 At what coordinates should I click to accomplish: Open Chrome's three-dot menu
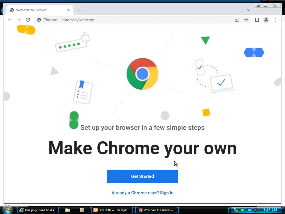click(x=275, y=20)
